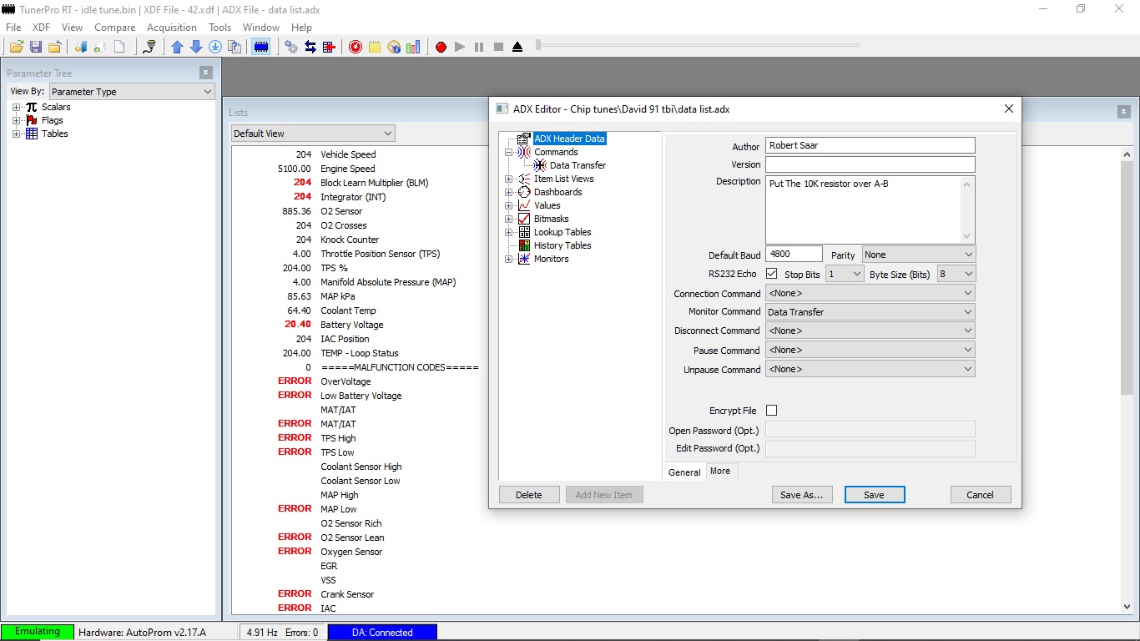Click the yellow notepad toolbar icon
1140x641 pixels.
[x=375, y=47]
